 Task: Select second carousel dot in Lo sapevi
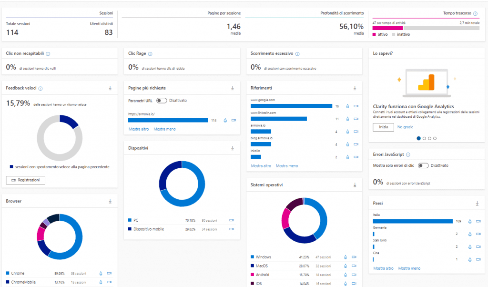pyautogui.click(x=424, y=138)
